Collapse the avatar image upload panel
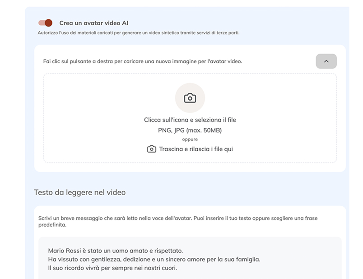This screenshot has height=279, width=363. 326,61
